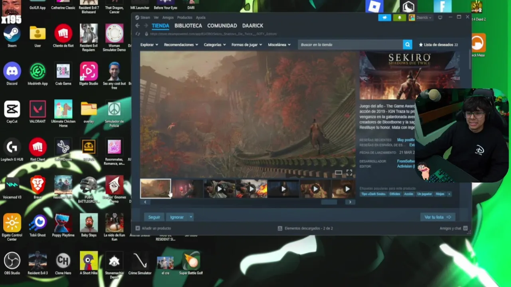Viewport: 511px width, 287px height.
Task: Click the Seguir button
Action: click(154, 217)
